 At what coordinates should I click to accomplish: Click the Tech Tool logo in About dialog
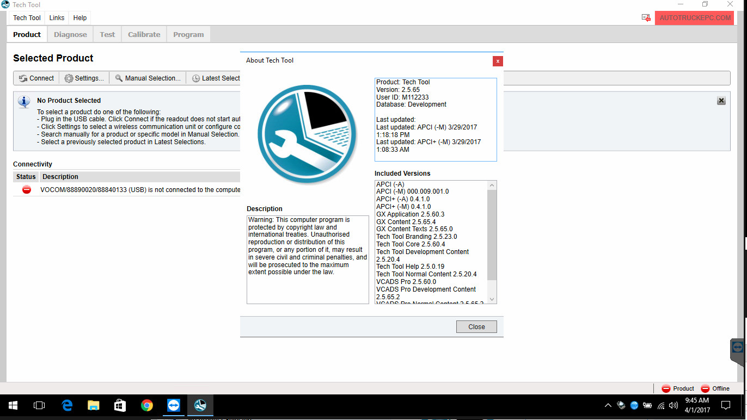(307, 134)
